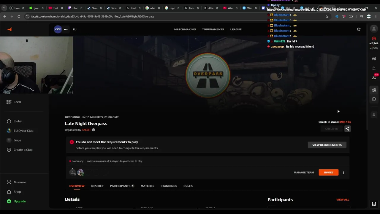Open the Chrome three-dot menu
This screenshot has height=214, width=380.
[376, 16]
